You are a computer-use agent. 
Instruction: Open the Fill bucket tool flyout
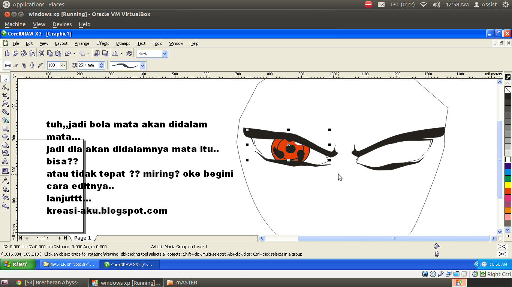(x=5, y=197)
